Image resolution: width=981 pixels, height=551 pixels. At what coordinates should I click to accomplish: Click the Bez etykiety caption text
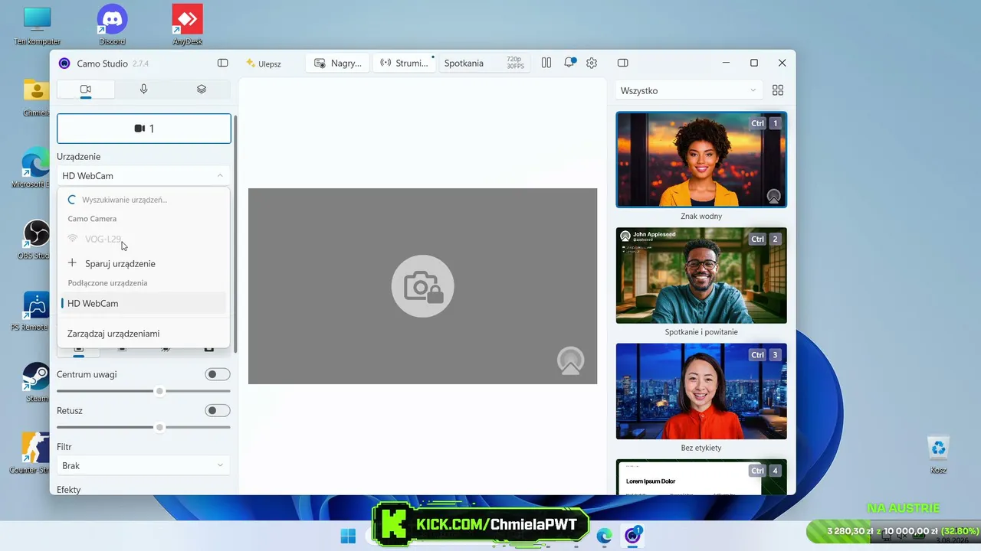pyautogui.click(x=701, y=448)
